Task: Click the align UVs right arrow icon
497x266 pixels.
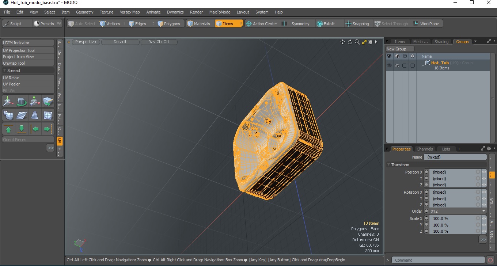Action: (x=48, y=129)
